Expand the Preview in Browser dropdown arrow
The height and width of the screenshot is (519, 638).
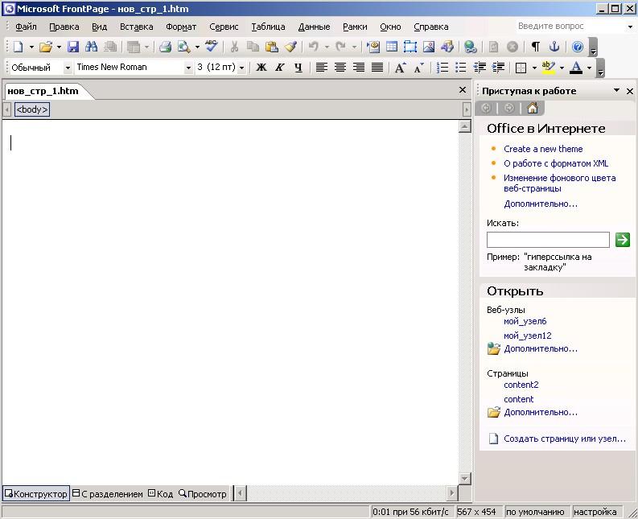(197, 47)
